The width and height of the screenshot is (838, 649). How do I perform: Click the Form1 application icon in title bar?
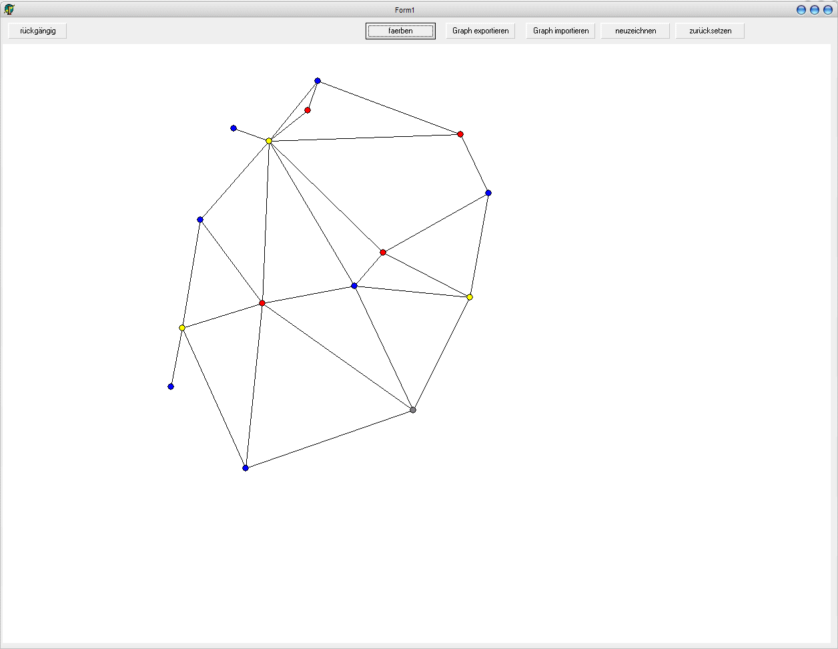[x=9, y=9]
